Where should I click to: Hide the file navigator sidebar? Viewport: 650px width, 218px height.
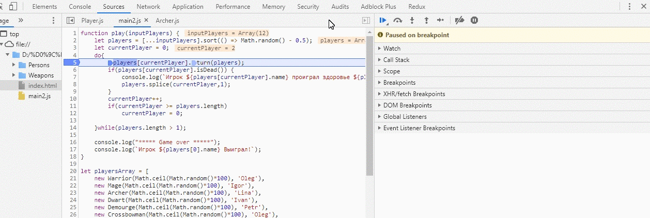[x=70, y=21]
